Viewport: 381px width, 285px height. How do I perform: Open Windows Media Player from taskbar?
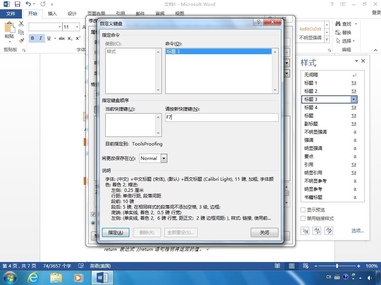78,278
